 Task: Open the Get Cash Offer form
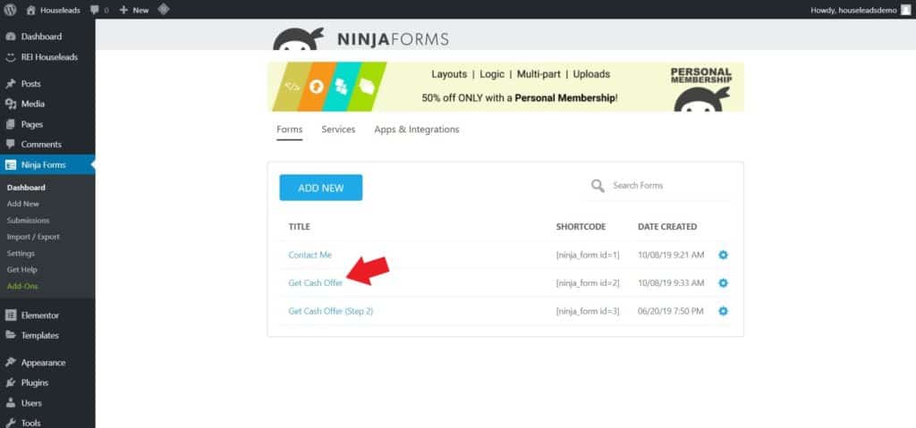click(316, 282)
